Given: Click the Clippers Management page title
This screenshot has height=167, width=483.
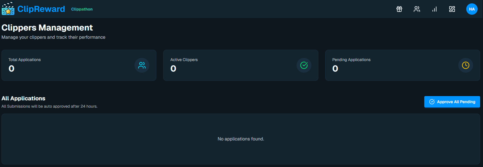Looking at the screenshot, I should [x=47, y=28].
